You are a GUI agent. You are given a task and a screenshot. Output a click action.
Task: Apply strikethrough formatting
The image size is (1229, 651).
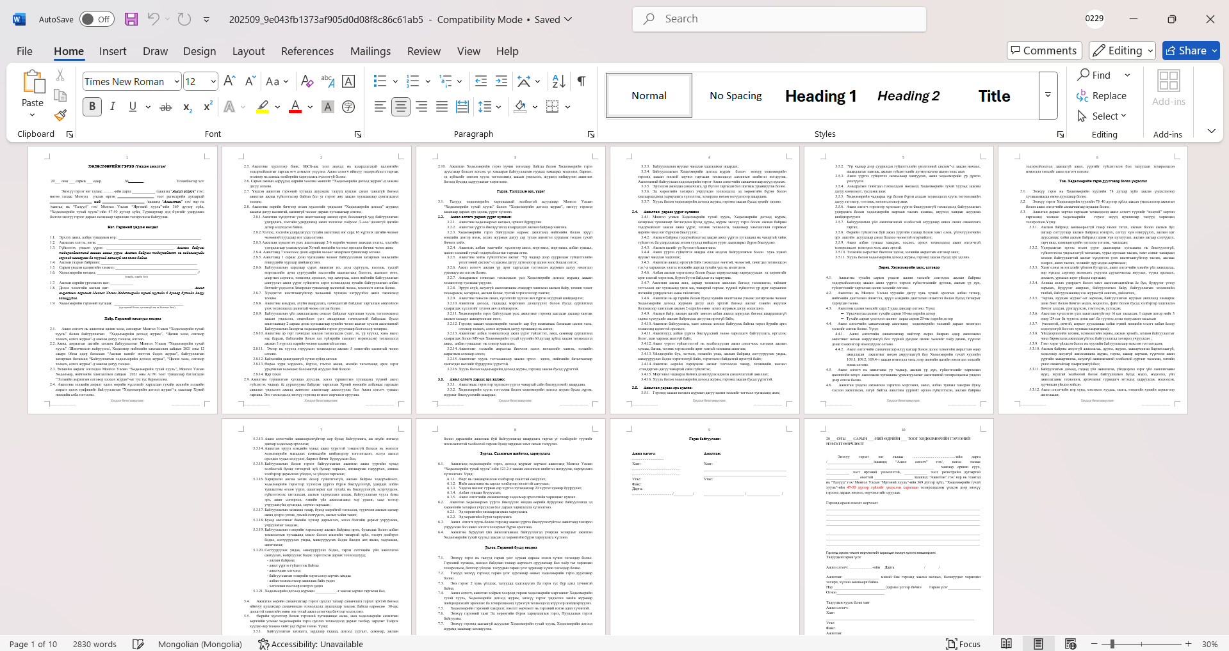[x=166, y=107]
